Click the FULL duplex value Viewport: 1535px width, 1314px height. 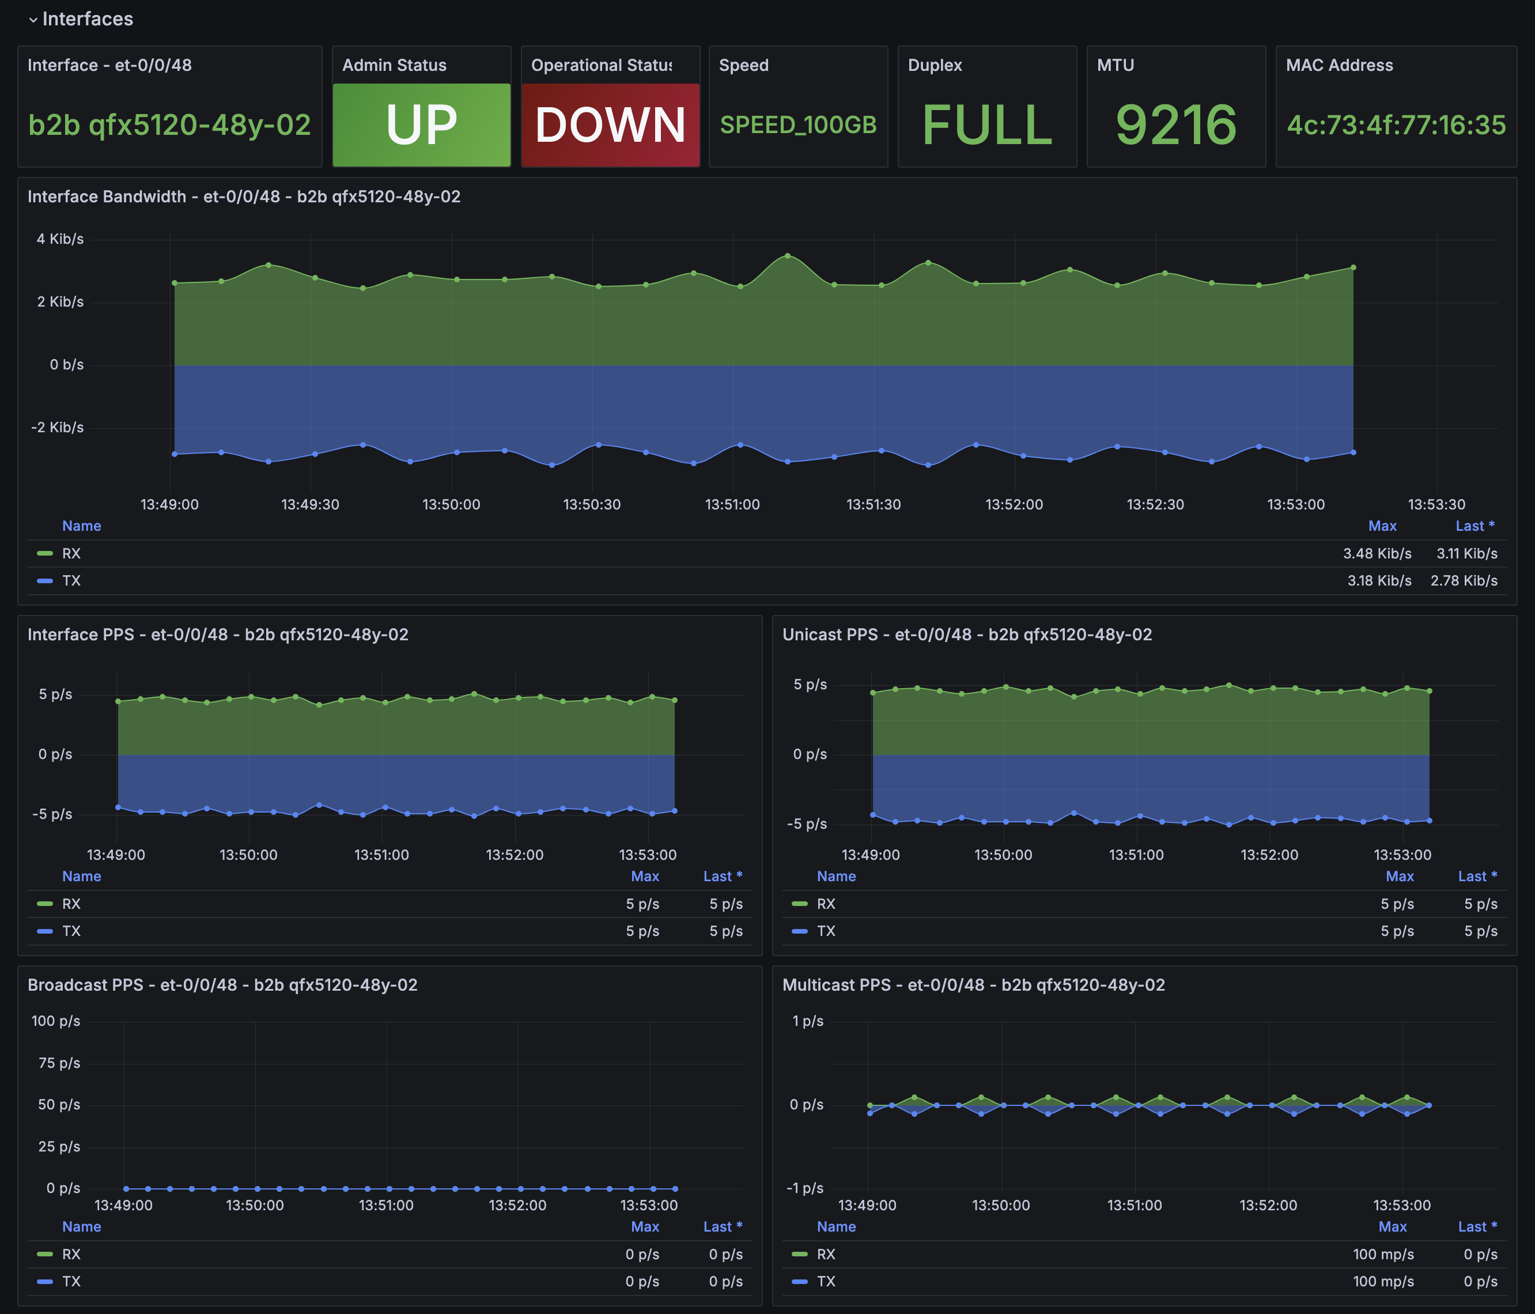tap(987, 124)
